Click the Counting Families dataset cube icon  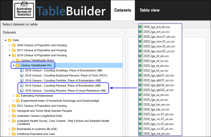(22, 81)
